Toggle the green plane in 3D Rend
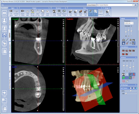 click(124, 78)
